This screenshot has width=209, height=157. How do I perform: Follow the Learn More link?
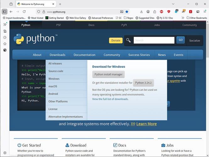point(146,124)
